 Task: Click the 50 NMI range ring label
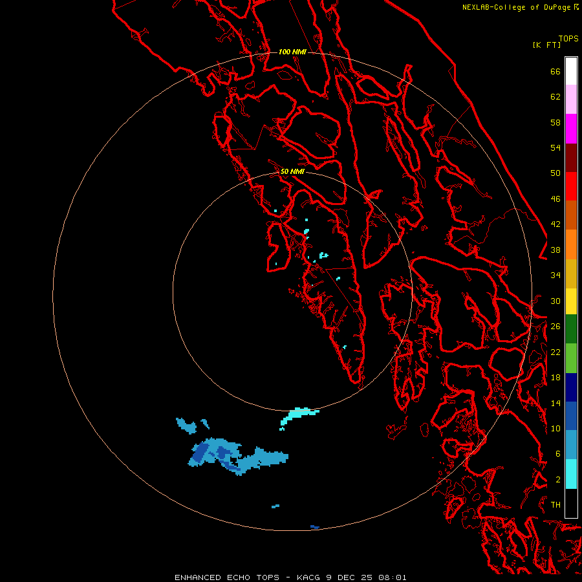pyautogui.click(x=292, y=171)
